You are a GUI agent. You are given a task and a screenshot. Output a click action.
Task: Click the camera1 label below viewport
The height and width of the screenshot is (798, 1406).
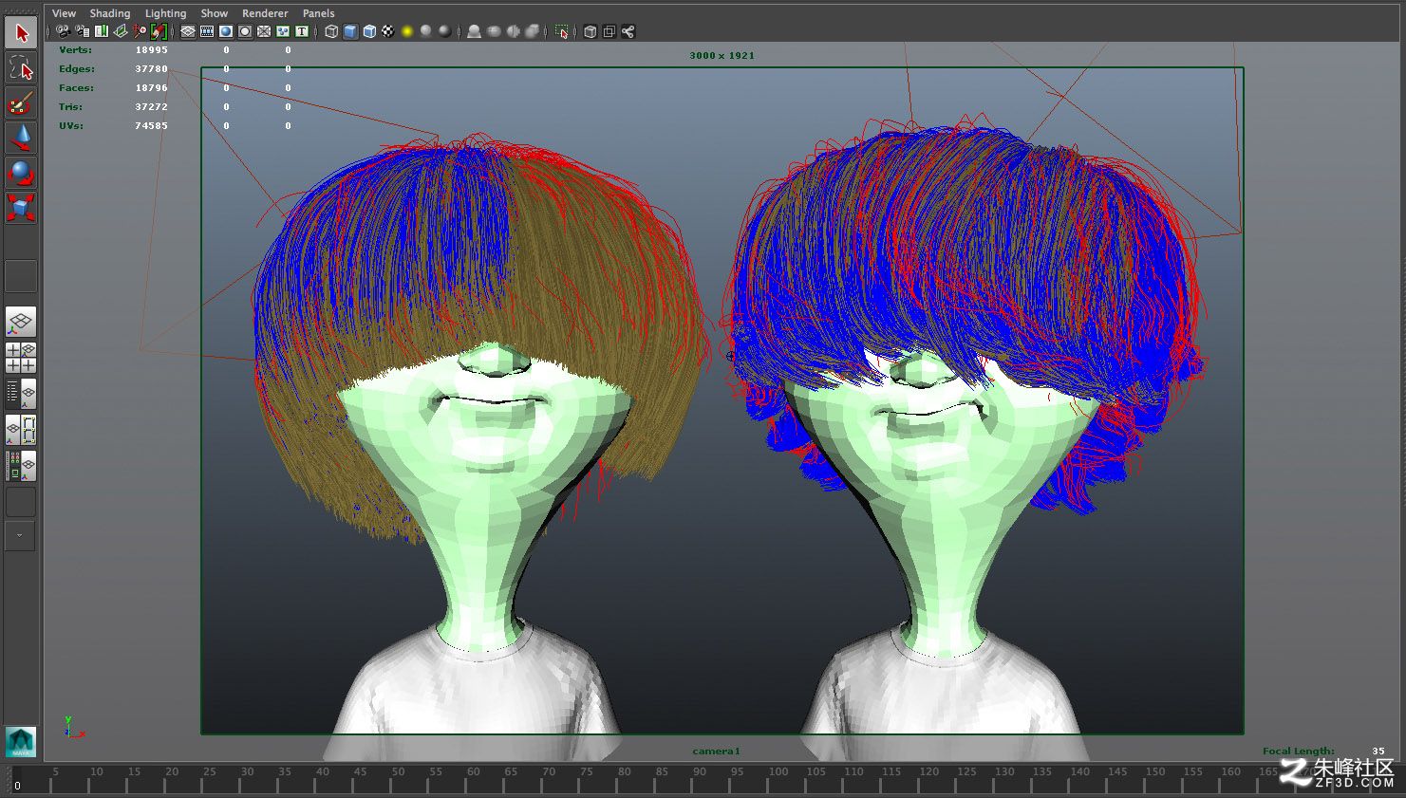pyautogui.click(x=716, y=751)
